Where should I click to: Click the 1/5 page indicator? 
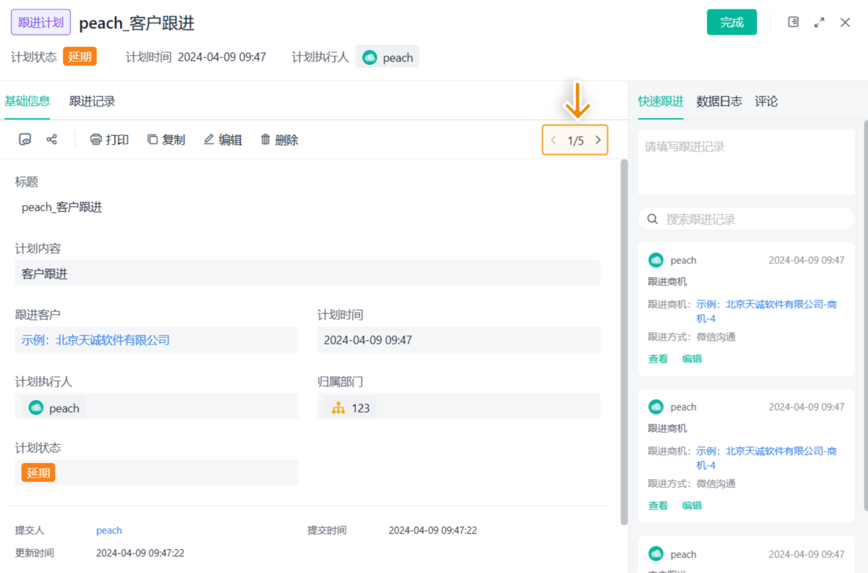(576, 140)
